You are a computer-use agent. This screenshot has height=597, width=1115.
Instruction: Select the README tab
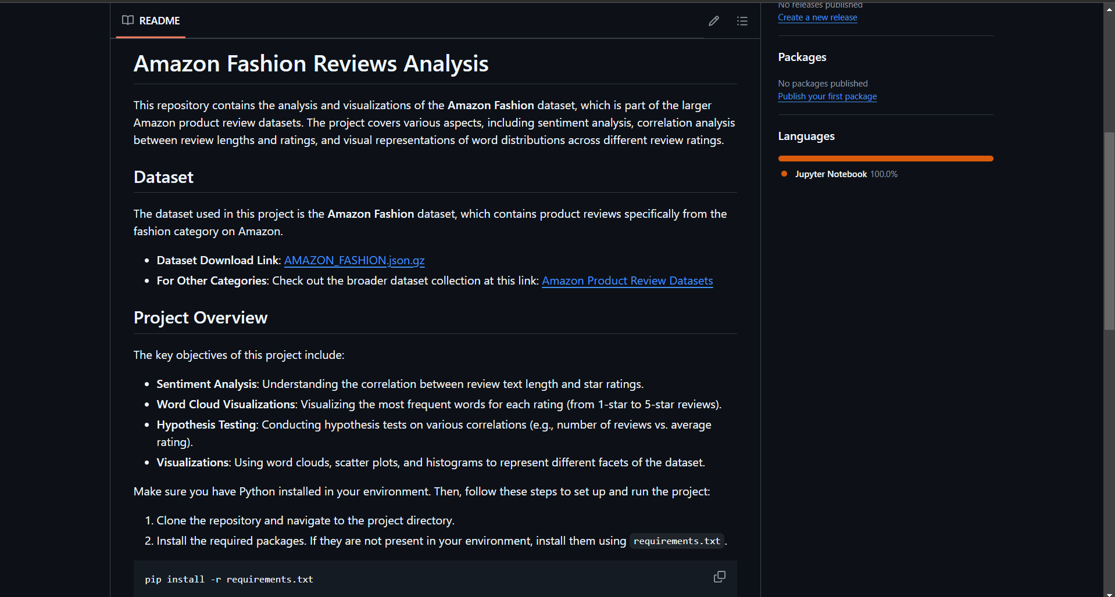tap(151, 21)
